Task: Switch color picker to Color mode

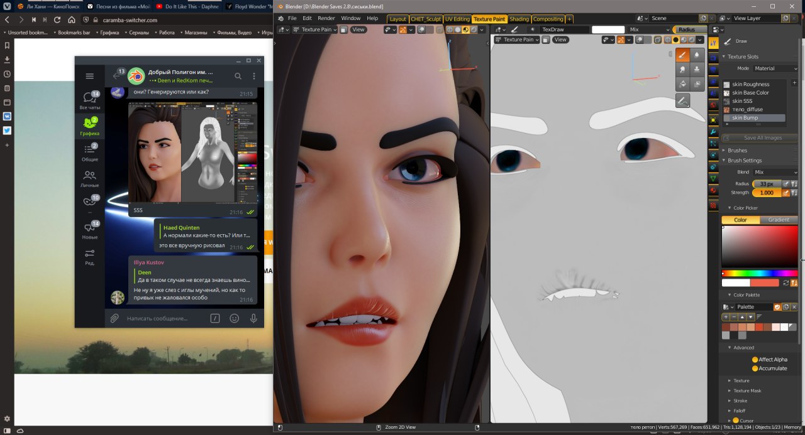Action: 740,220
